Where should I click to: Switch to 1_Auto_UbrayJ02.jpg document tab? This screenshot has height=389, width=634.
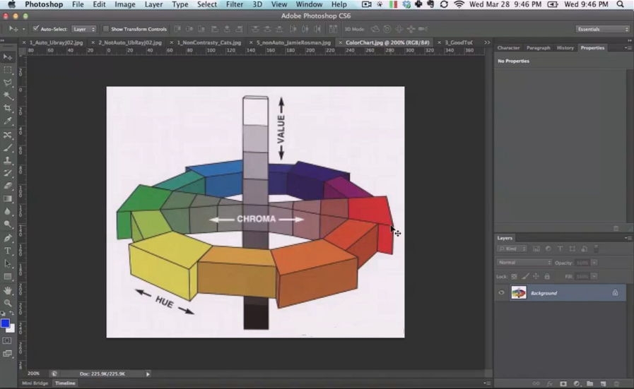point(56,42)
